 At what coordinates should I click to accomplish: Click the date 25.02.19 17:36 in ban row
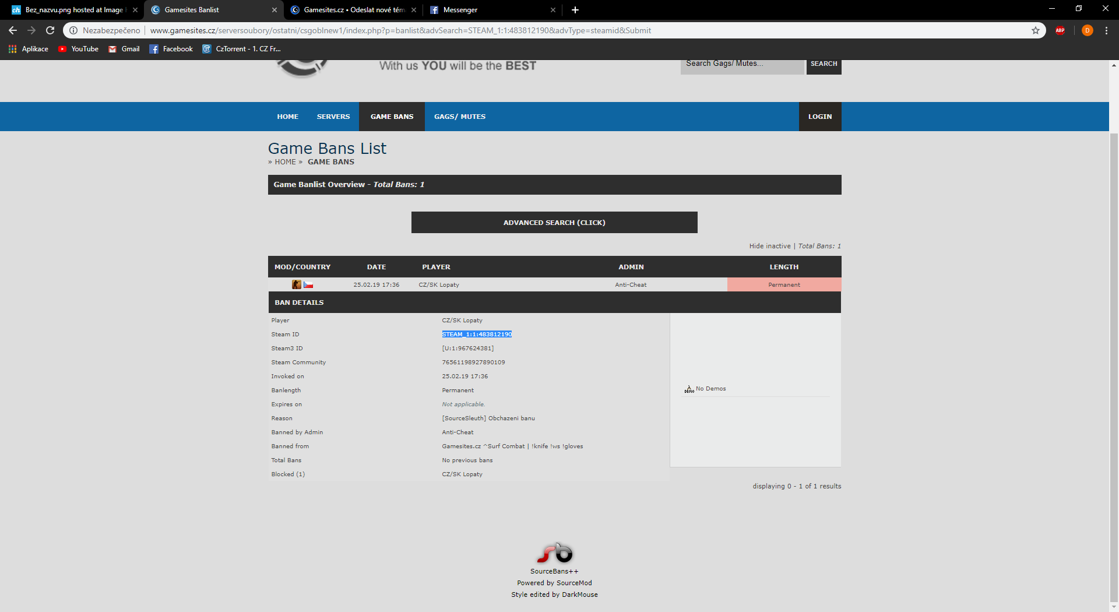376,285
